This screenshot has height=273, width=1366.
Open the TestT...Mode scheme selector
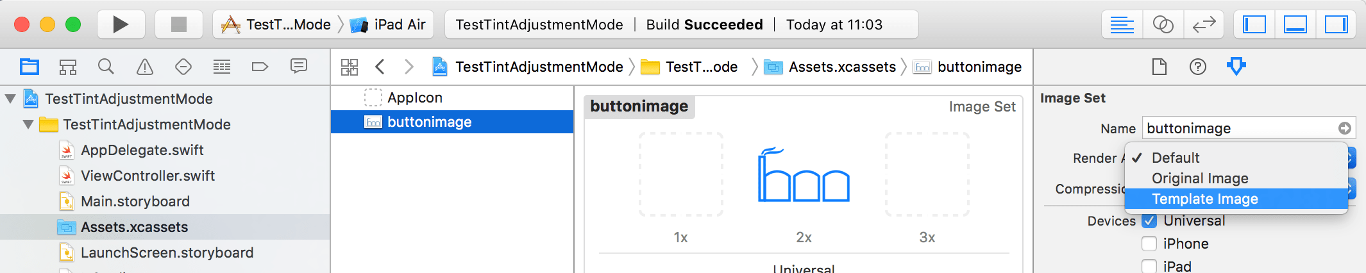coord(276,24)
